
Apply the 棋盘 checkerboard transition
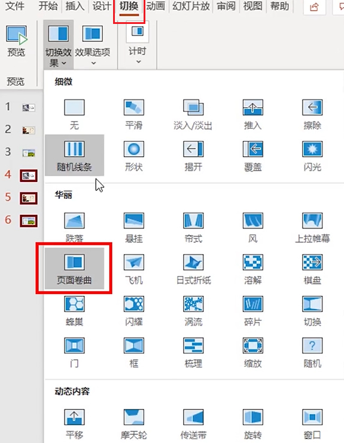click(312, 268)
